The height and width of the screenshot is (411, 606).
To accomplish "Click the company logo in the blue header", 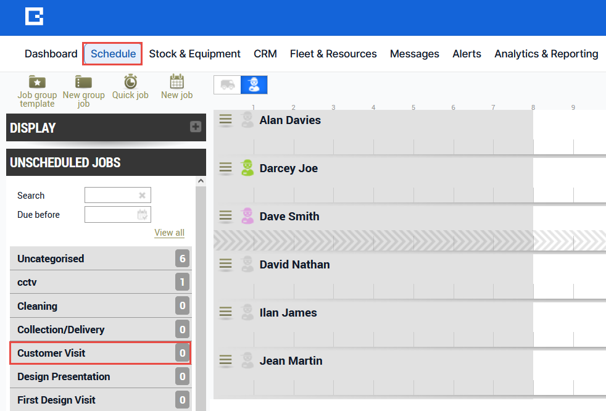I will pos(34,17).
